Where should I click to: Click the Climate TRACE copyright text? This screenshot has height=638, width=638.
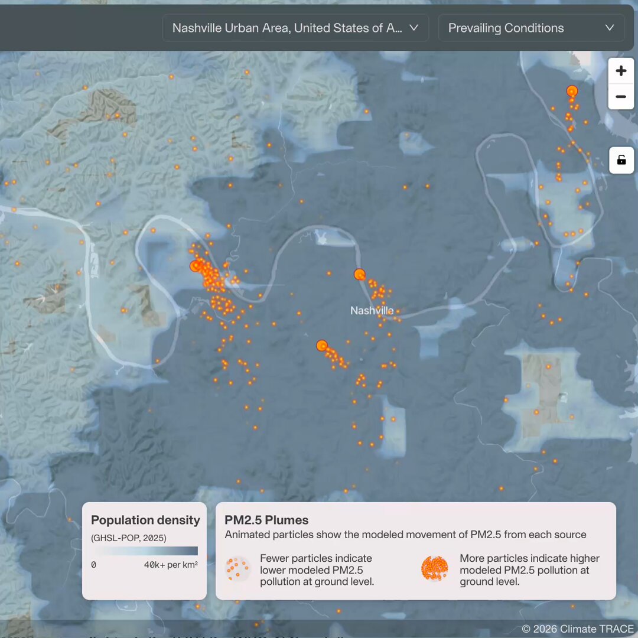tap(577, 629)
